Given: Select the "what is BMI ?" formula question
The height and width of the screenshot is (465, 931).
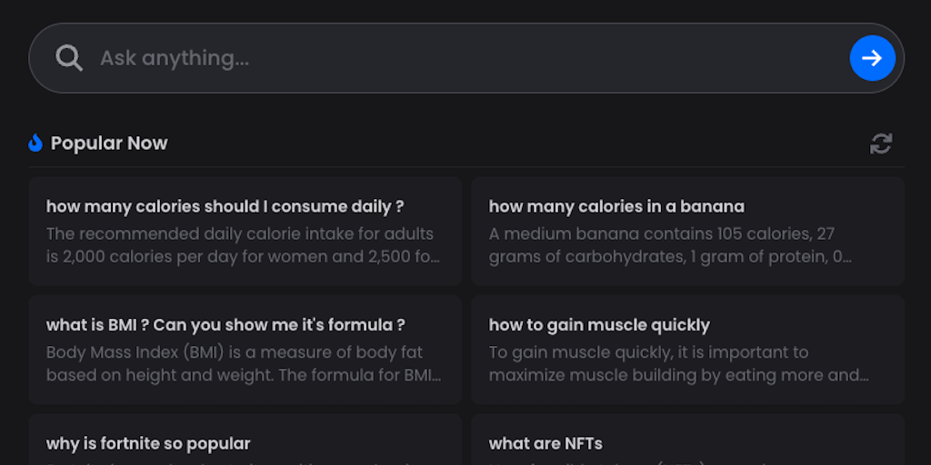Looking at the screenshot, I should pyautogui.click(x=225, y=325).
